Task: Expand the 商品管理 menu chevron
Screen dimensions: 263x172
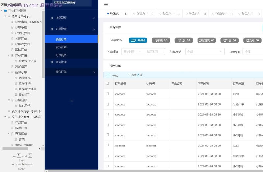Action: 94,18
